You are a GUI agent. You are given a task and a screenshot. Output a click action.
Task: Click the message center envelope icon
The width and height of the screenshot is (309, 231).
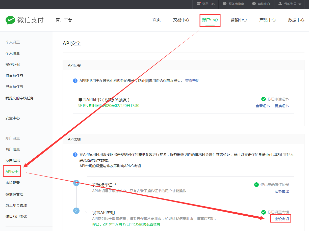198,4
